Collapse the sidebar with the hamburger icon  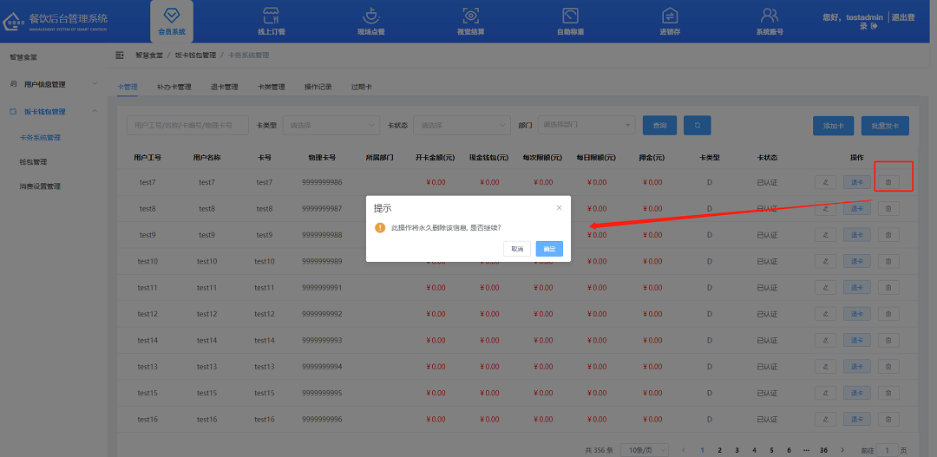click(x=120, y=55)
